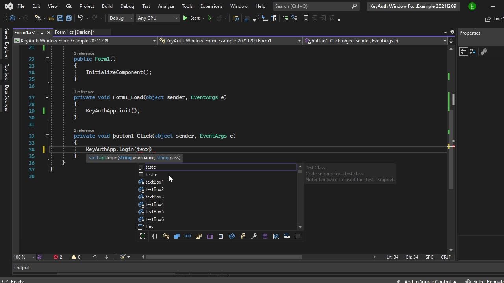Go to next issue down arrow
Image resolution: width=504 pixels, height=283 pixels.
tap(106, 257)
